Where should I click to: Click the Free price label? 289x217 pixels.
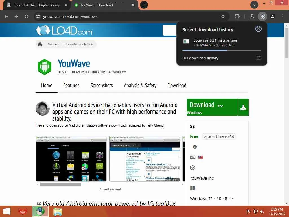pos(194,136)
